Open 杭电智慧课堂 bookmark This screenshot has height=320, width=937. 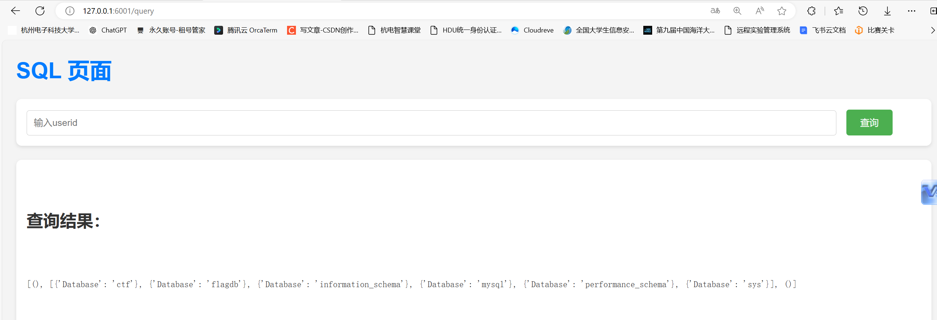pos(394,30)
